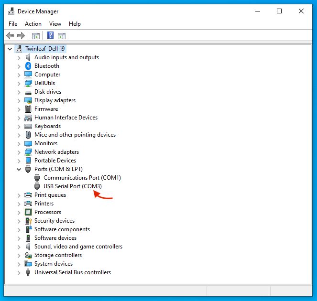Minimize the Device Manager window
The width and height of the screenshot is (317, 301).
pyautogui.click(x=258, y=11)
